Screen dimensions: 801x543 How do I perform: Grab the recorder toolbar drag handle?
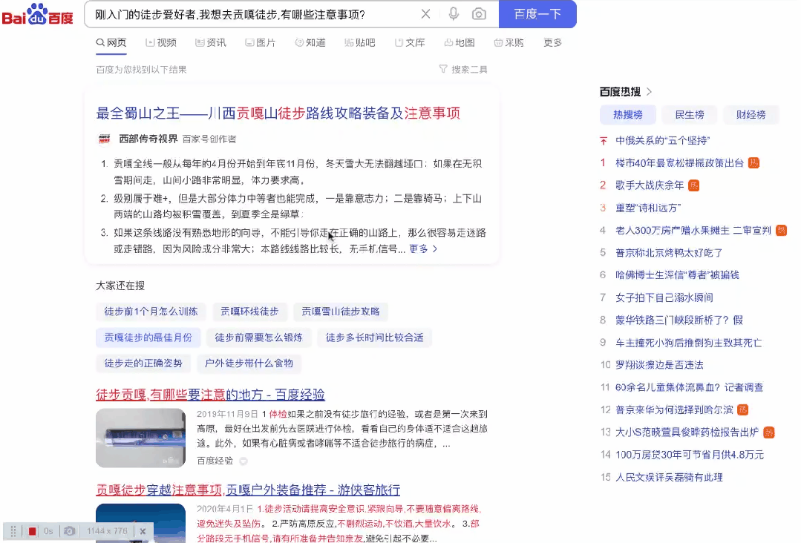pyautogui.click(x=14, y=531)
